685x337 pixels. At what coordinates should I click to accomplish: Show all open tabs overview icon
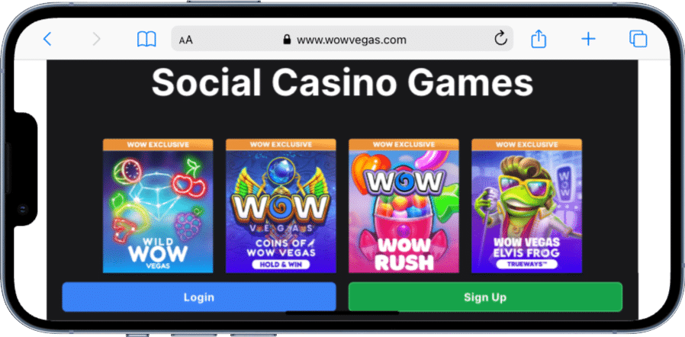[638, 40]
